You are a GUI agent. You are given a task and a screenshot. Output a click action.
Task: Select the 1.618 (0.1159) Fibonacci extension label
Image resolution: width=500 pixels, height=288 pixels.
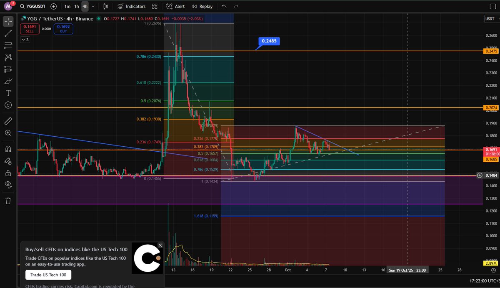click(206, 216)
